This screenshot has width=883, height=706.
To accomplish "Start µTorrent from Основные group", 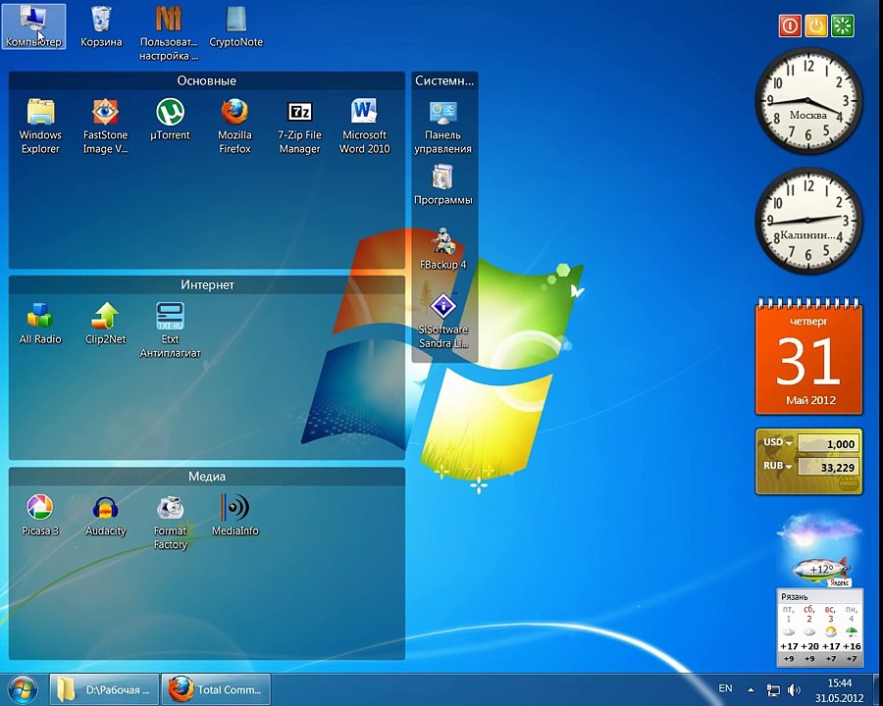I will [x=170, y=120].
